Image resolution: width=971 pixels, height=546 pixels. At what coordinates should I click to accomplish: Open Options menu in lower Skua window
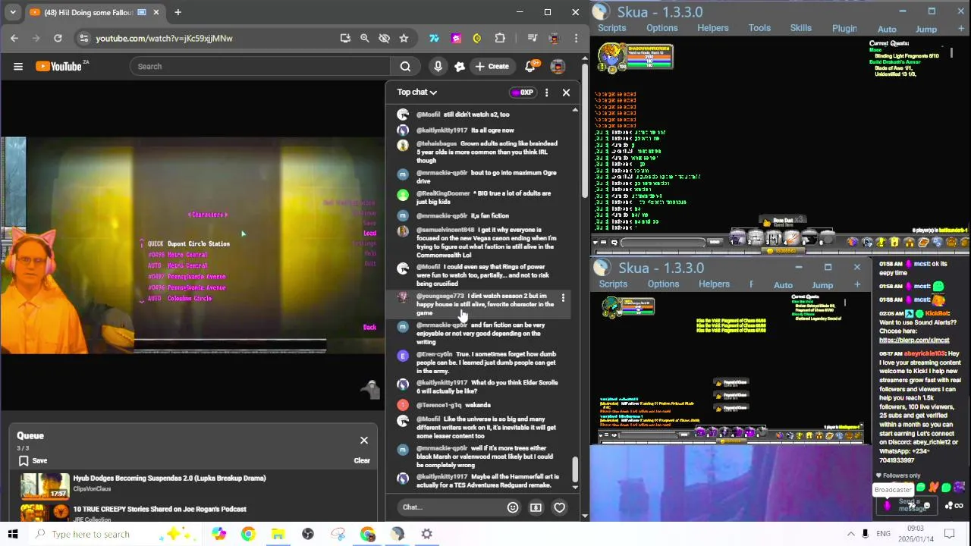tap(663, 284)
